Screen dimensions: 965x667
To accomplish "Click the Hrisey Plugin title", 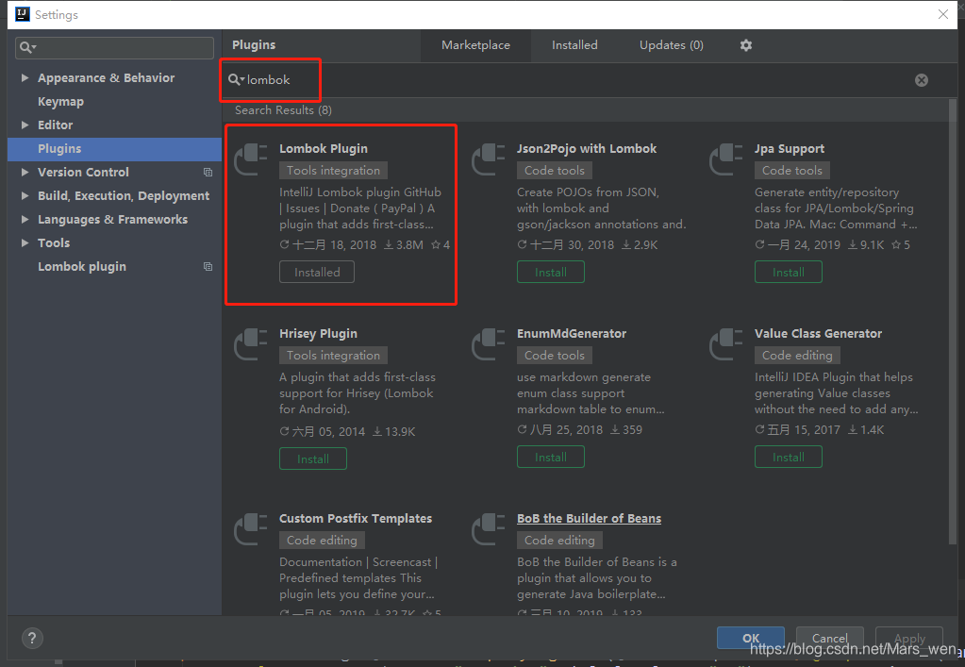I will coord(318,334).
